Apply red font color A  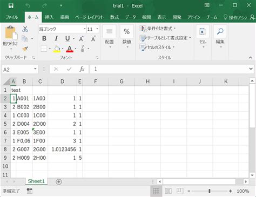pos(70,49)
